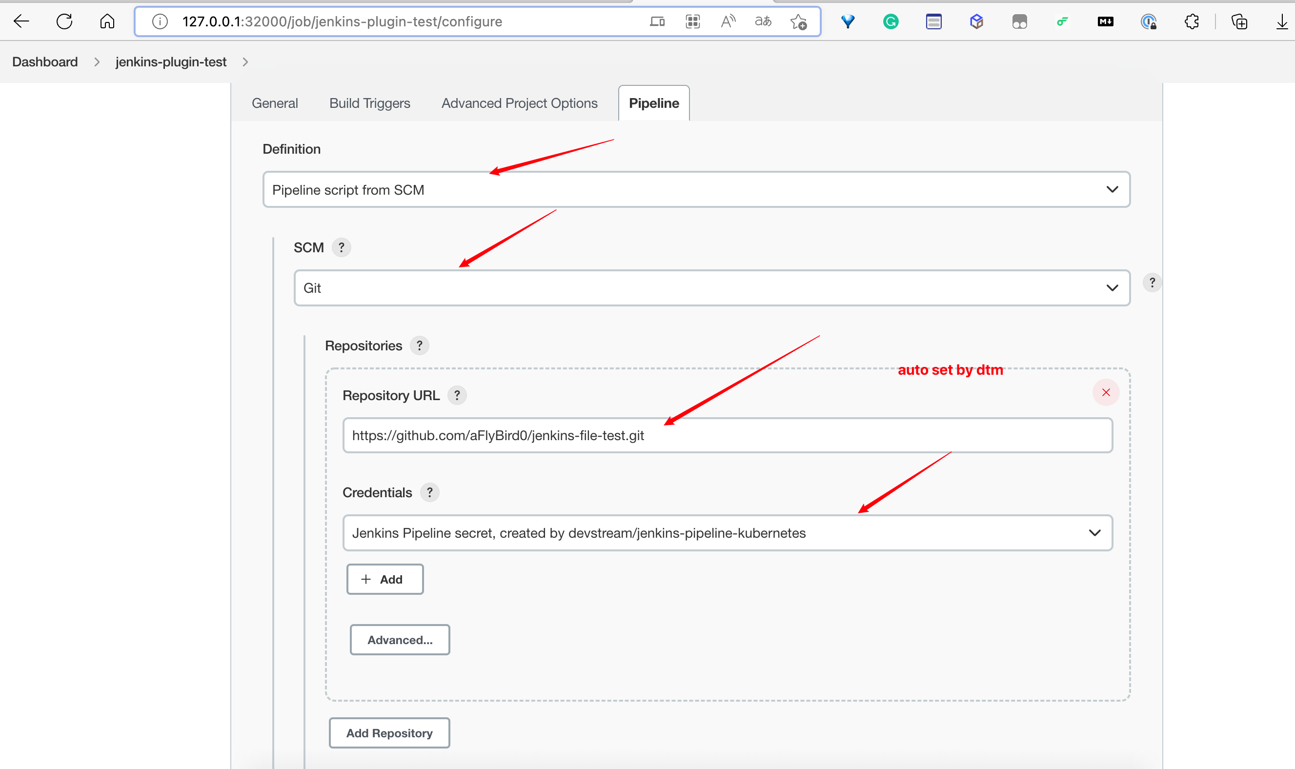Open the SCM Git dropdown
1295x769 pixels.
(x=711, y=288)
